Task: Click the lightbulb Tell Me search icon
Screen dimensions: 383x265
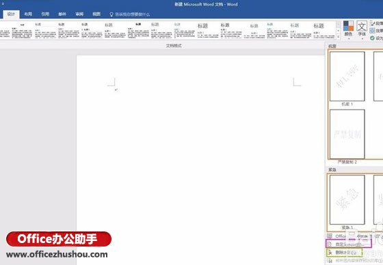Action: click(x=111, y=14)
